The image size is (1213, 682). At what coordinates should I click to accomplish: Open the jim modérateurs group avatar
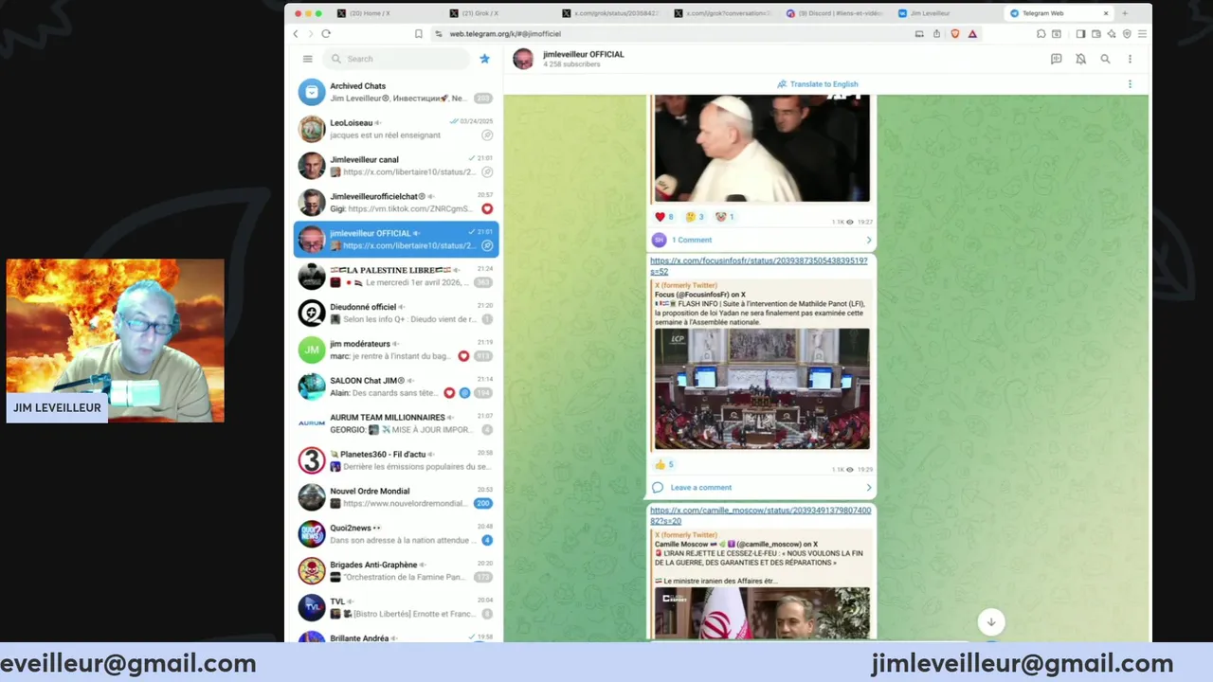(312, 350)
